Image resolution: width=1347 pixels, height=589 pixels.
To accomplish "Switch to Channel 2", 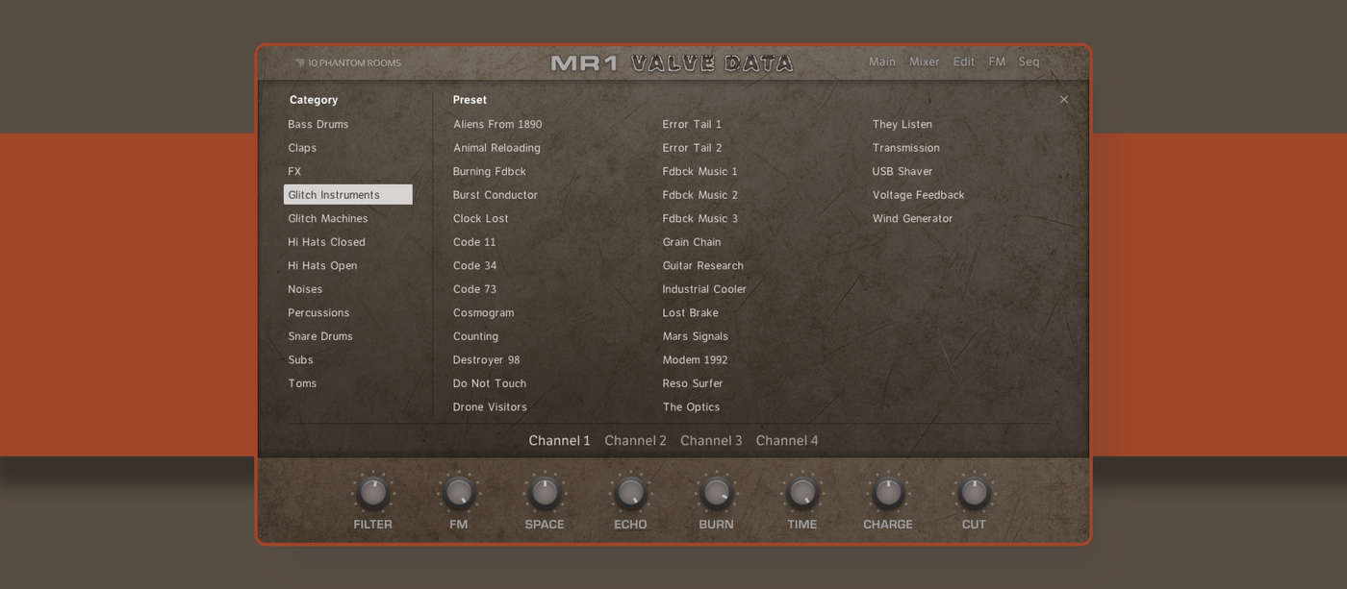I will [x=635, y=440].
